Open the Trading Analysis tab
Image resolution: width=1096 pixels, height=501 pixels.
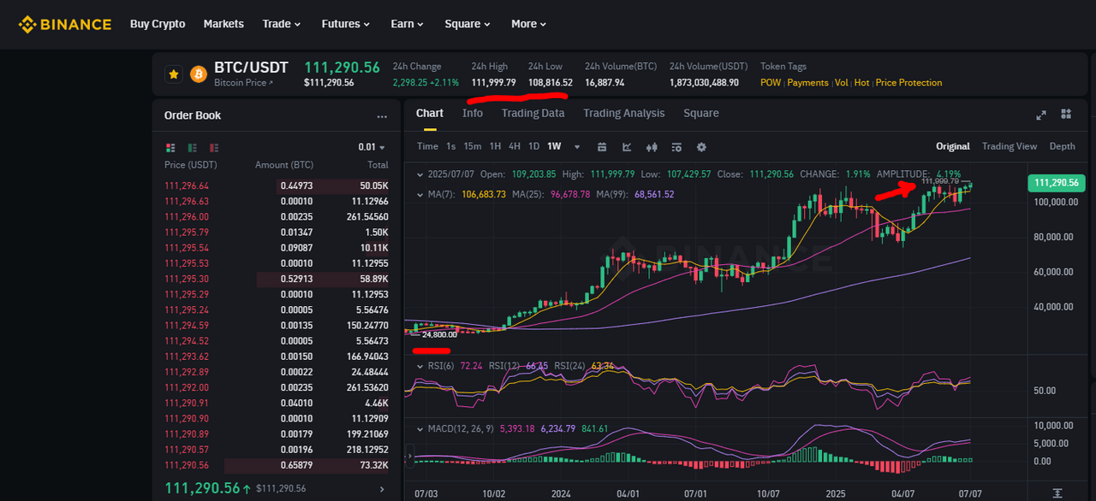(x=624, y=114)
